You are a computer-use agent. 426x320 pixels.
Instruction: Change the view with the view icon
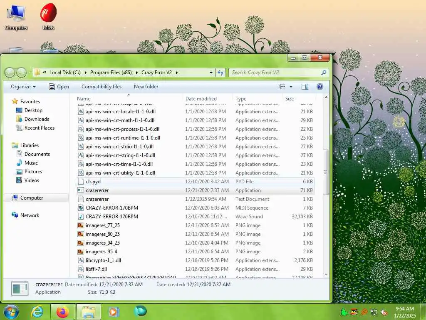(282, 87)
